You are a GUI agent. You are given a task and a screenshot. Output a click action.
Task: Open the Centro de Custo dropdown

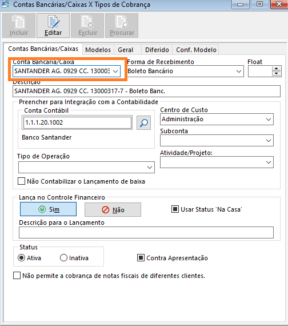pos(269,120)
